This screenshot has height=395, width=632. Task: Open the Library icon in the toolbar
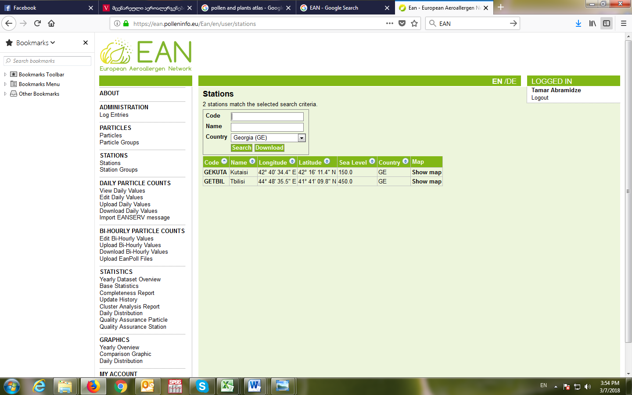[592, 24]
